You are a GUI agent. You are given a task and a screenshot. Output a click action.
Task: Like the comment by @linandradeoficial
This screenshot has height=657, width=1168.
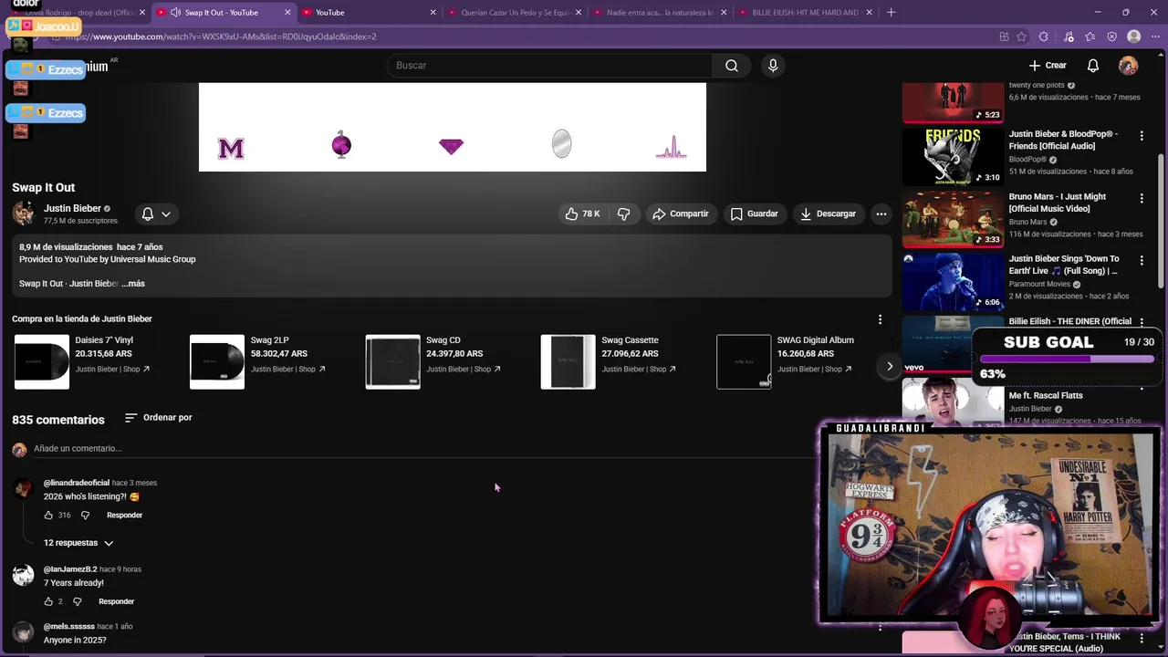(x=48, y=516)
